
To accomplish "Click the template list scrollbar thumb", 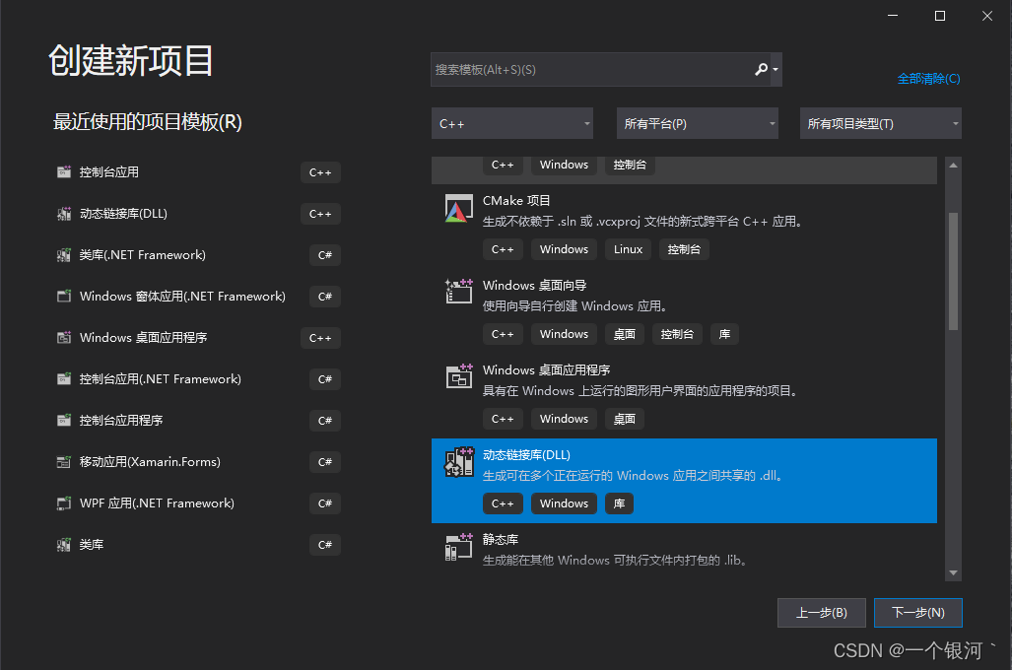I will coord(953,271).
